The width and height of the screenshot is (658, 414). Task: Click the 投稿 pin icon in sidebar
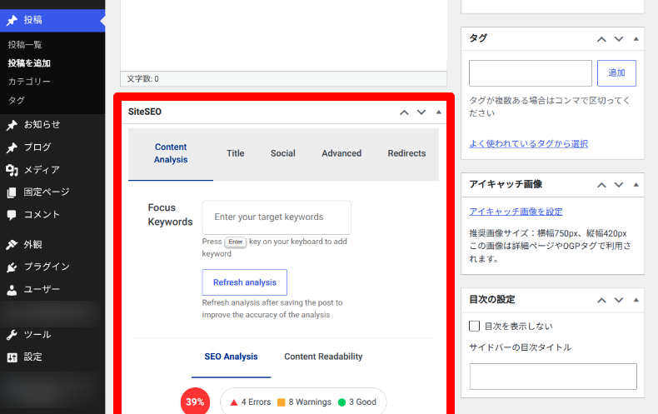coord(12,20)
